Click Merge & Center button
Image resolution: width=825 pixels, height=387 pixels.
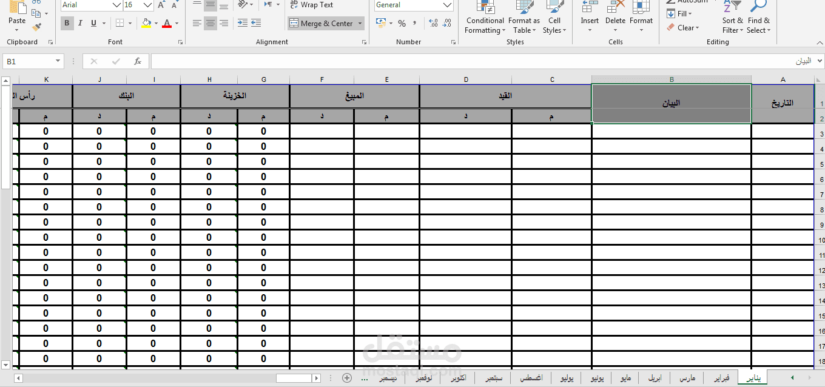[322, 24]
